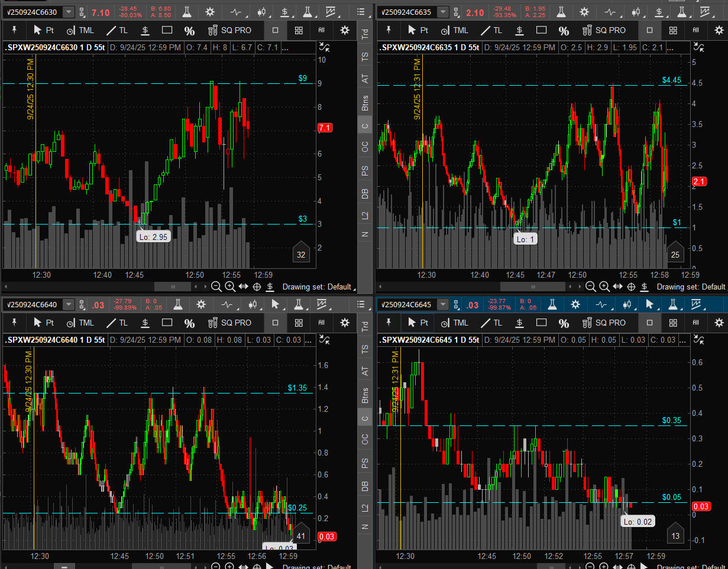Select the Trendline (TL) drawing tool in the C6635 chart
Viewport: 728px width, 569px height.
pos(491,30)
